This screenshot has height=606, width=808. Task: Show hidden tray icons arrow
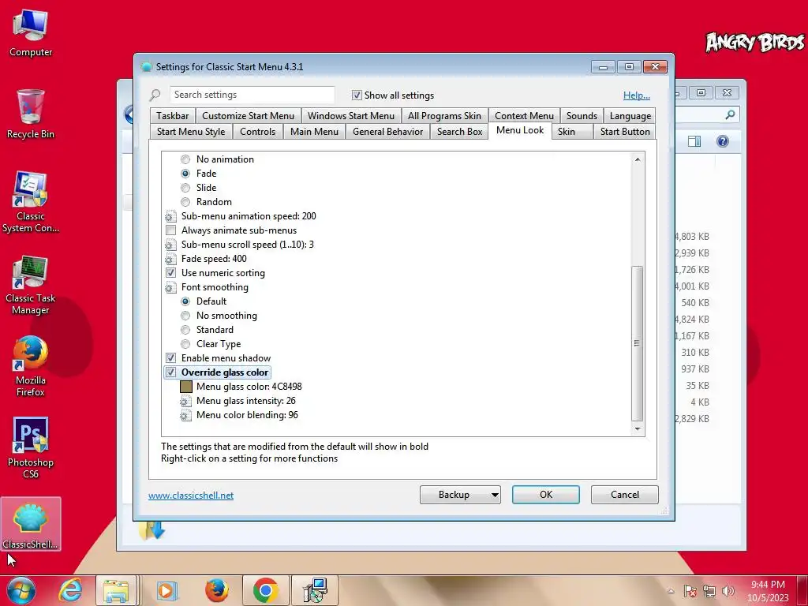pyautogui.click(x=671, y=591)
